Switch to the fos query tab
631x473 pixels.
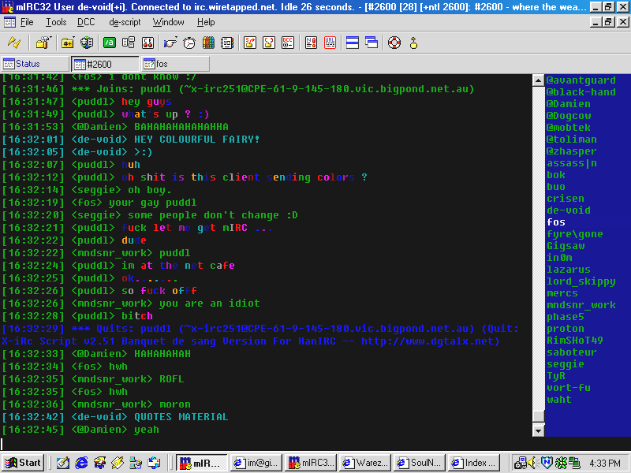tap(175, 64)
